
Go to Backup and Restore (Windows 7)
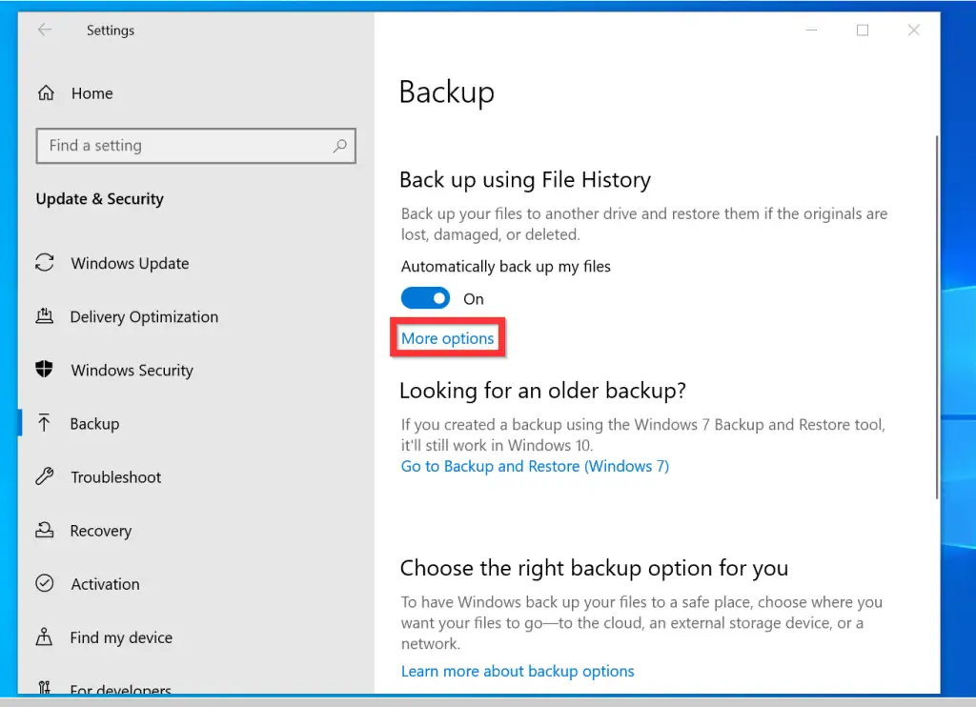(x=535, y=466)
